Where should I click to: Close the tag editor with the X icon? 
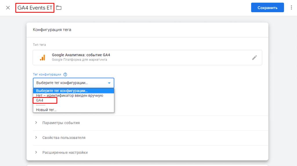(x=8, y=8)
